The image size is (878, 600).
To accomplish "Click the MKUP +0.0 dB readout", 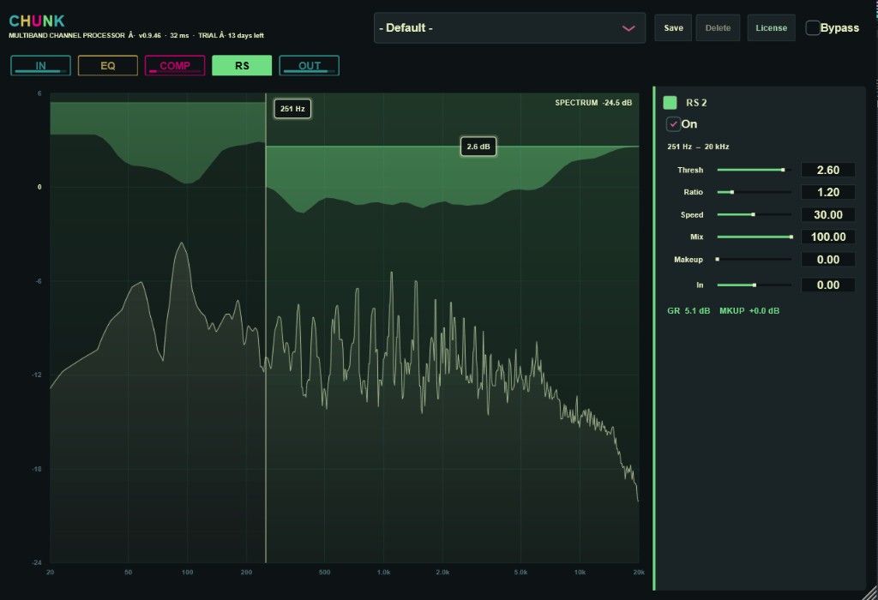I will click(749, 310).
